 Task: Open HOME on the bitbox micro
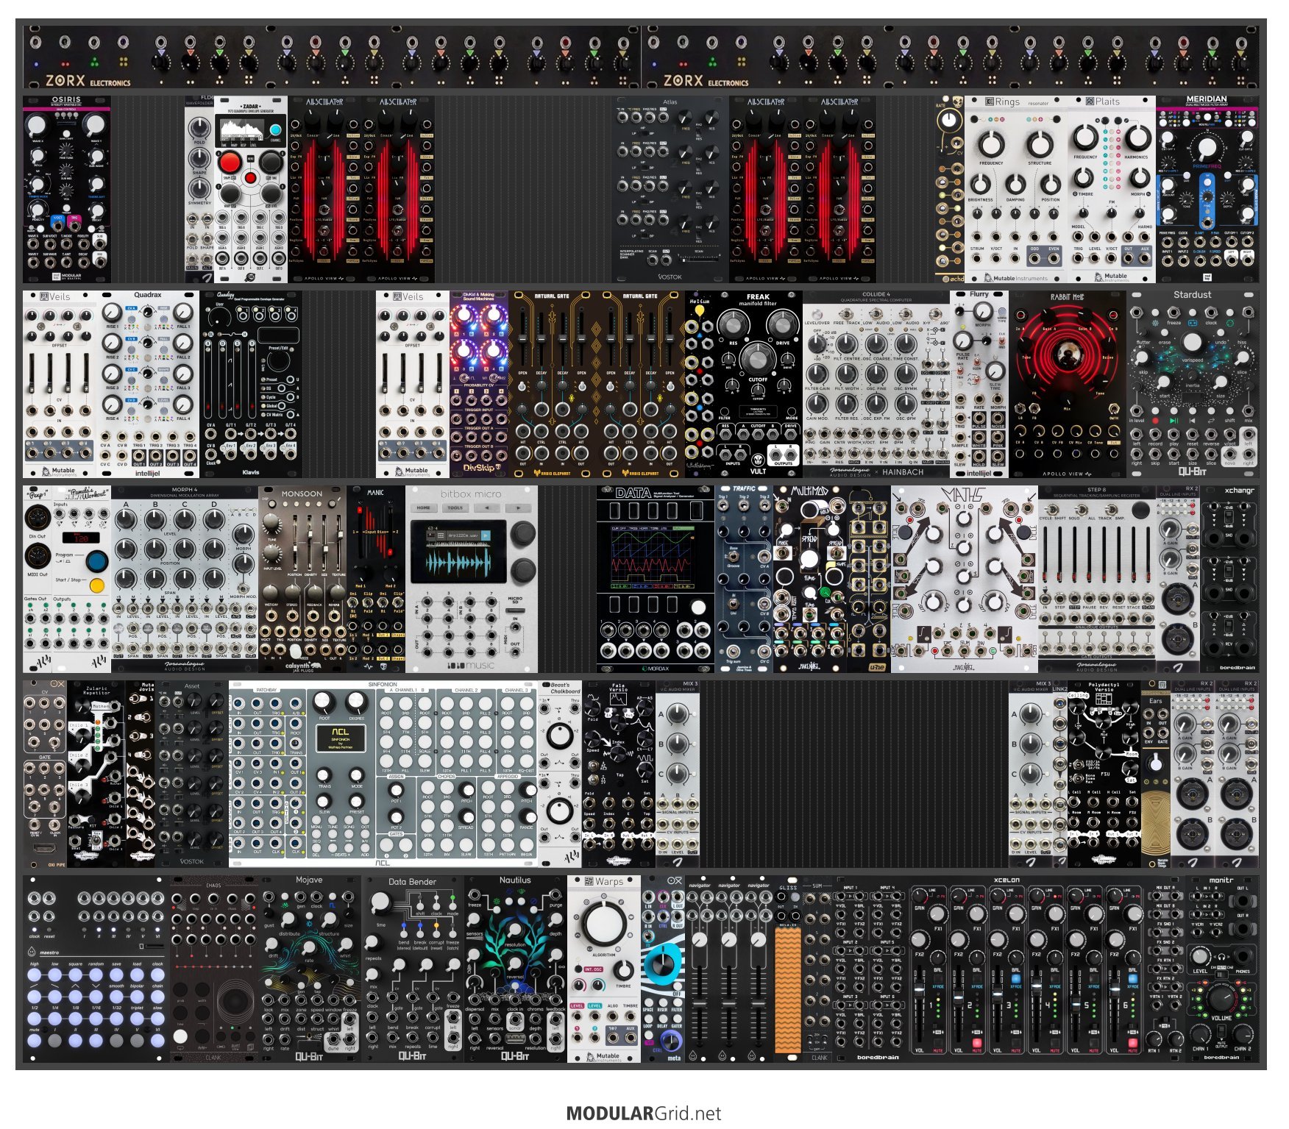click(x=424, y=507)
